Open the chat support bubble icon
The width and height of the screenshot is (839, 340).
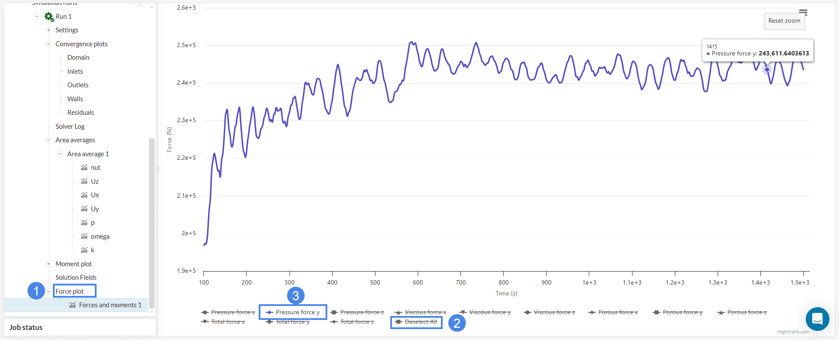pyautogui.click(x=817, y=319)
